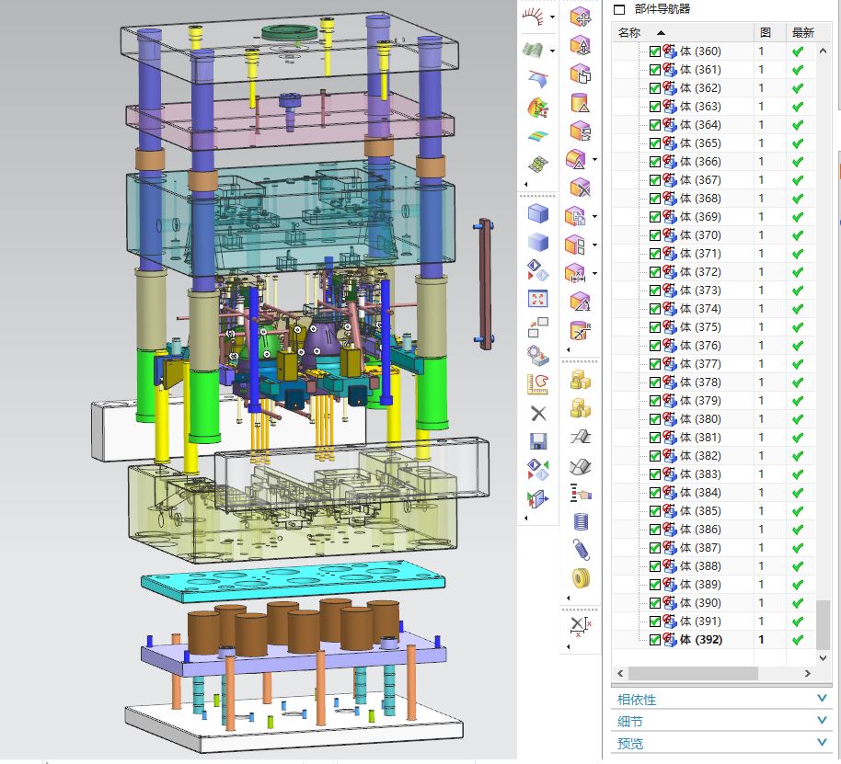Select the Pull Face cube icon with up arrow
This screenshot has height=764, width=841.
click(581, 46)
